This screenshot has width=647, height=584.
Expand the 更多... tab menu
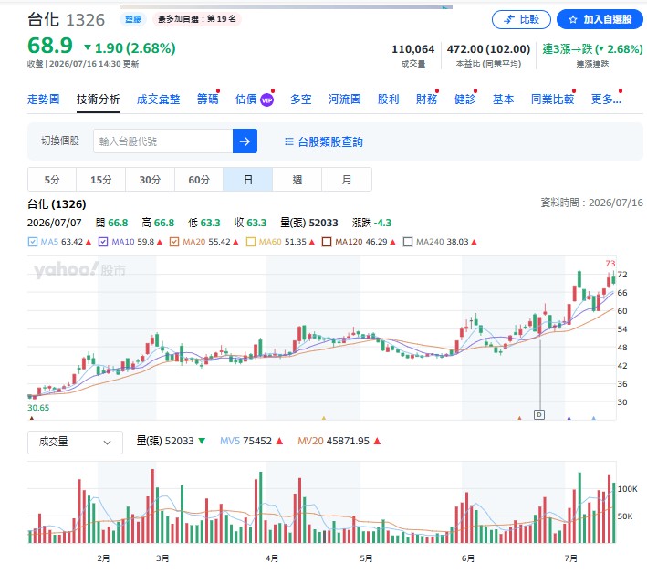(x=606, y=99)
